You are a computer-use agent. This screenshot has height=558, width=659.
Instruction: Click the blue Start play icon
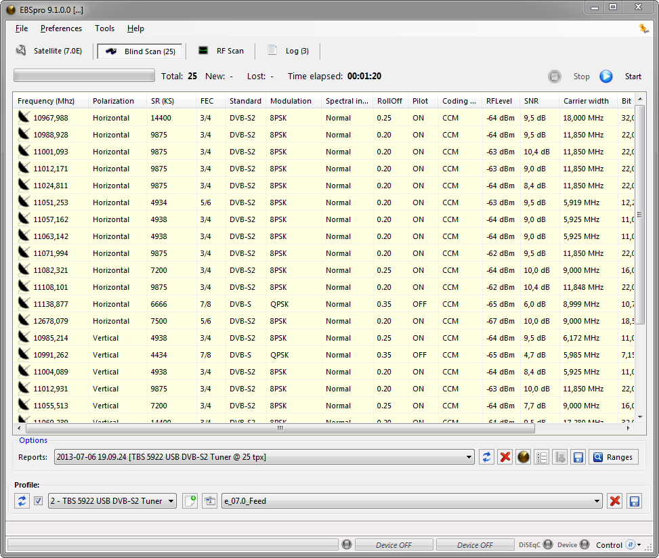tap(605, 76)
